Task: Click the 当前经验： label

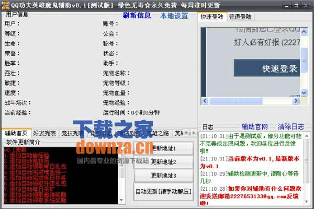Action: [18, 112]
